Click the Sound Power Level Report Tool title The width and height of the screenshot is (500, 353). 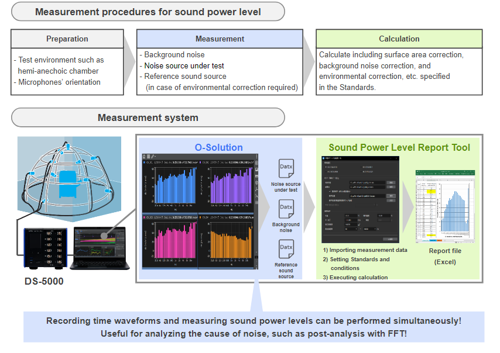[399, 147]
